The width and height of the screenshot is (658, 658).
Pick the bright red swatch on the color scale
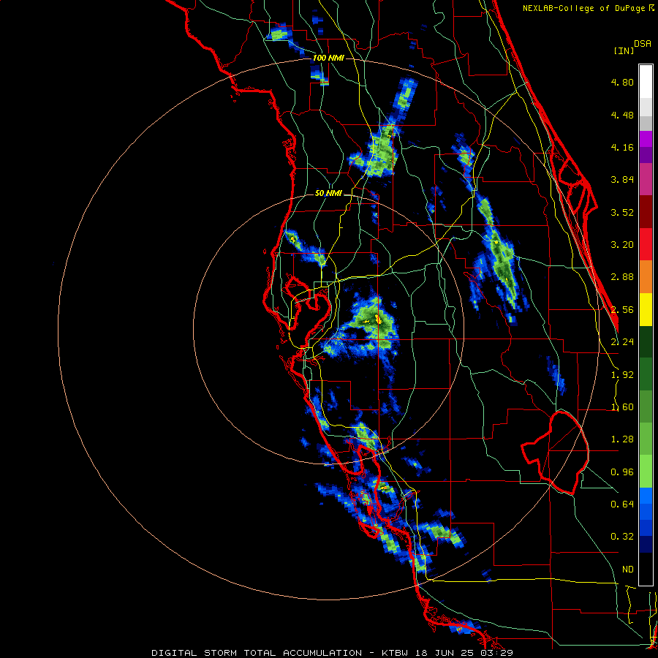646,244
